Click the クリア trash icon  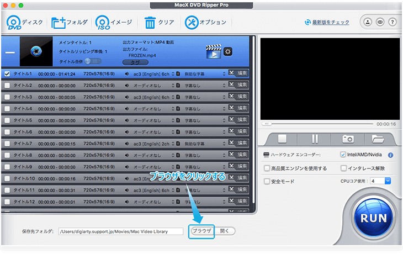pyautogui.click(x=150, y=23)
